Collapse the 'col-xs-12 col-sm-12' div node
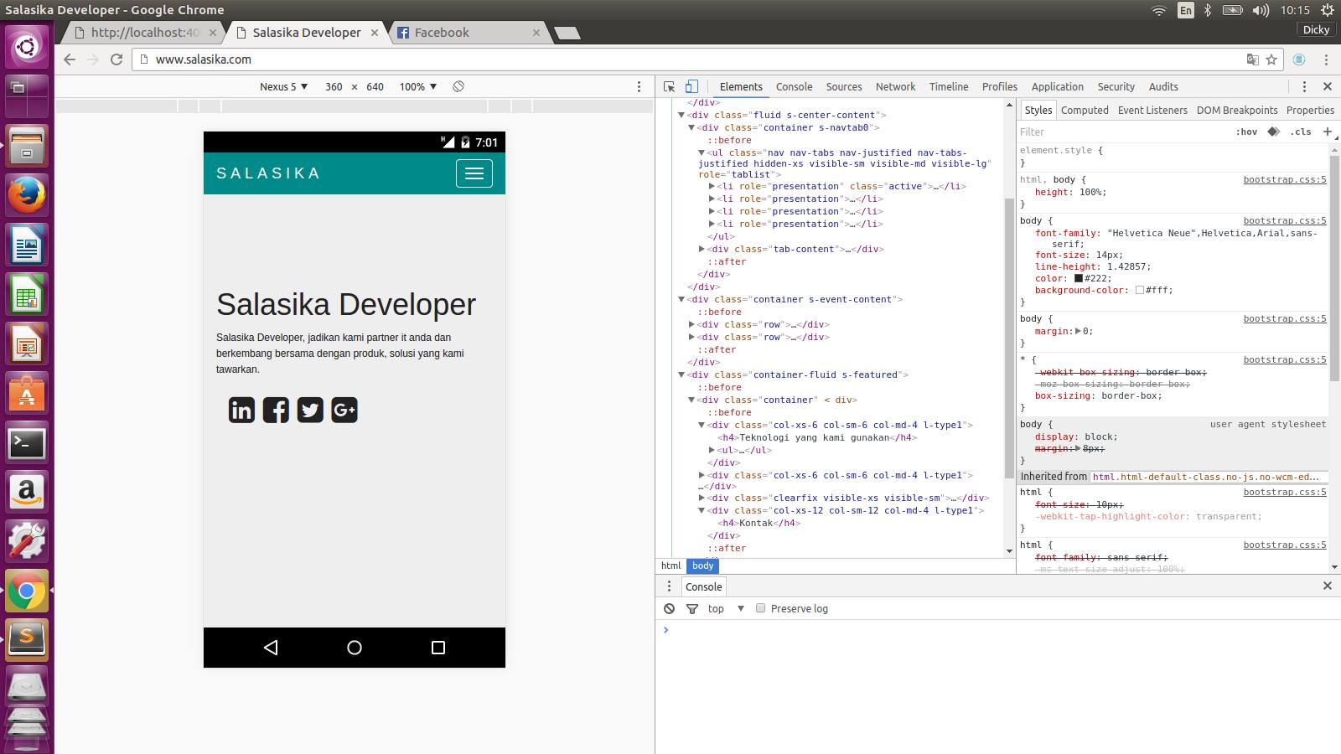The image size is (1341, 754). coord(702,510)
